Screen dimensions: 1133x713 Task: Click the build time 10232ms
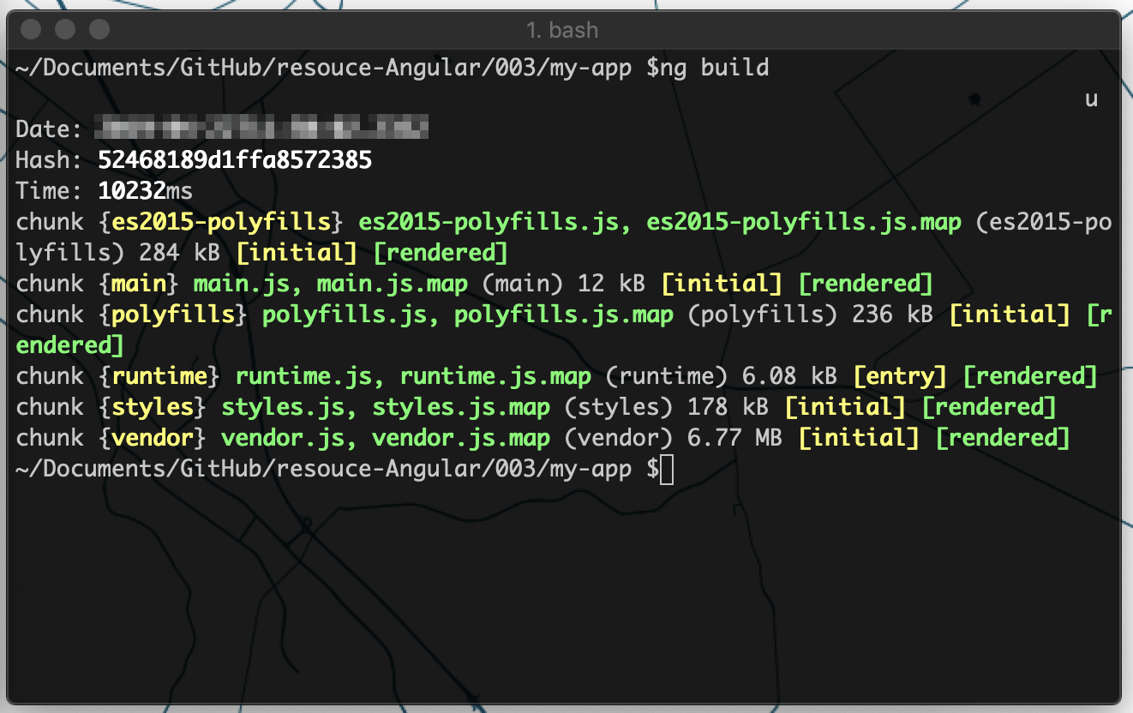(146, 191)
